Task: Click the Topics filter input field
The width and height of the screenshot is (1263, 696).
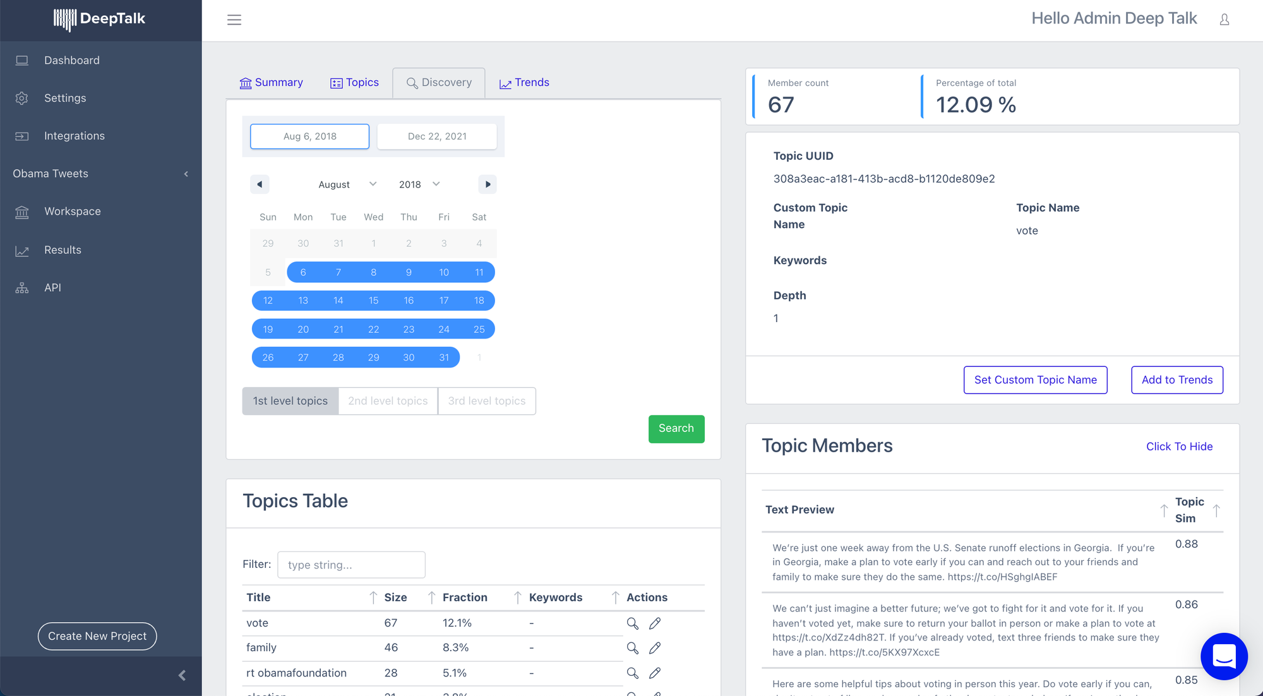Action: click(351, 564)
